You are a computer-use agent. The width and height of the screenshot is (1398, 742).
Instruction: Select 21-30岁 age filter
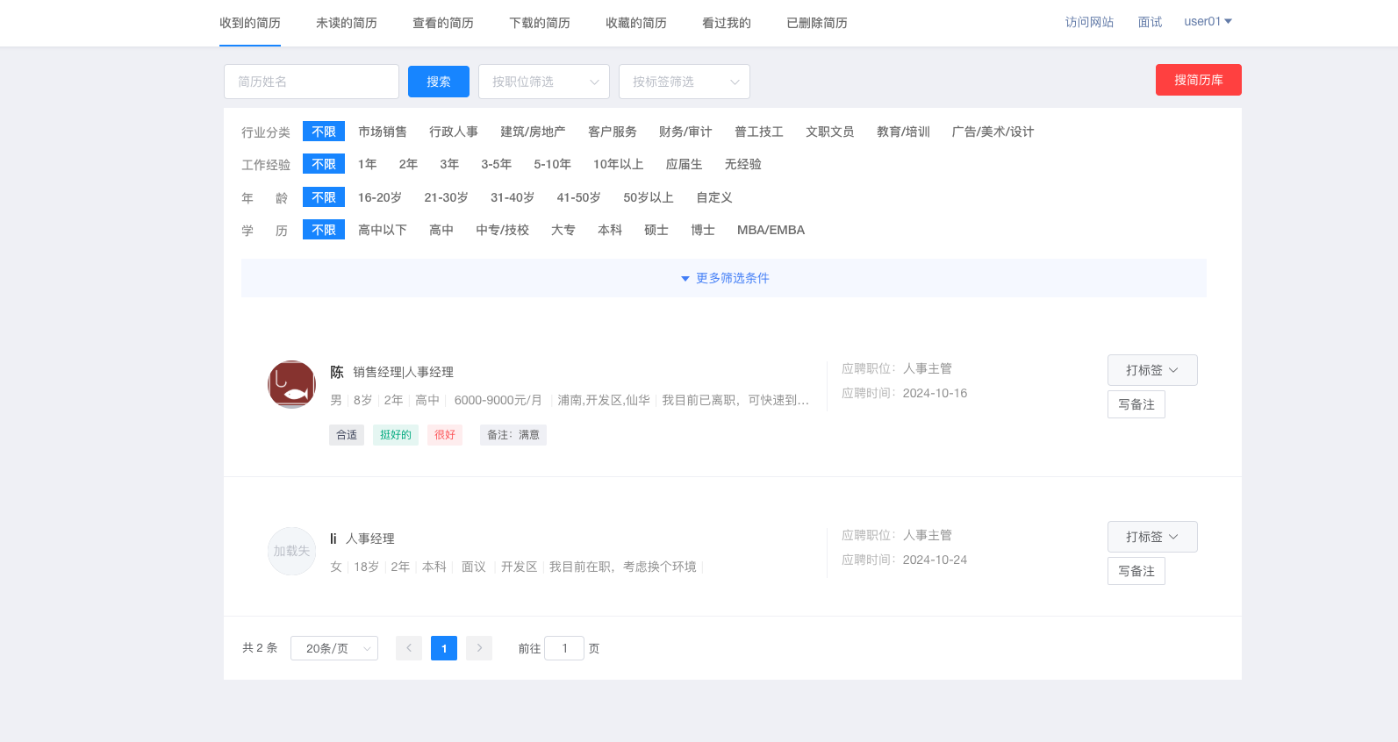pos(446,197)
